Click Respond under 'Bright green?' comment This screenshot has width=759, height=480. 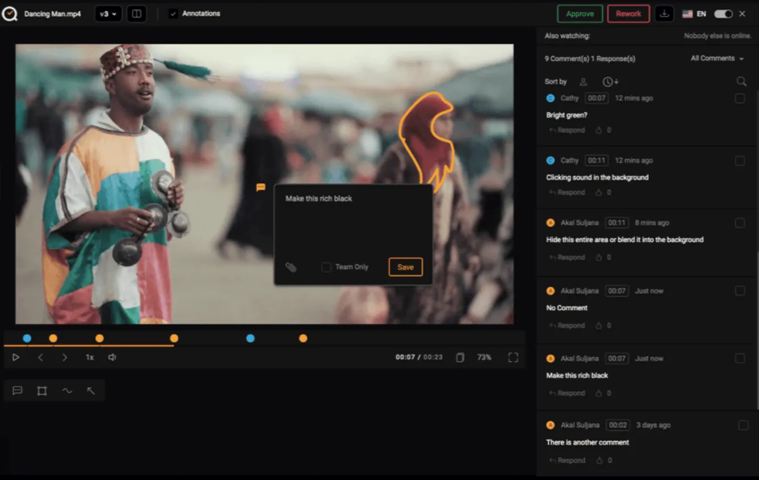click(567, 130)
